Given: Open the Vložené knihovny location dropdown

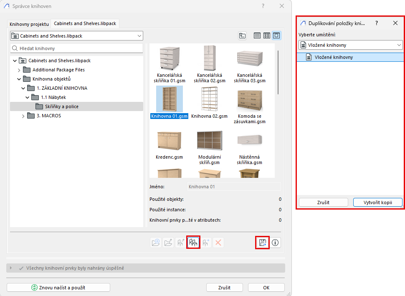Looking at the screenshot, I should pyautogui.click(x=351, y=45).
